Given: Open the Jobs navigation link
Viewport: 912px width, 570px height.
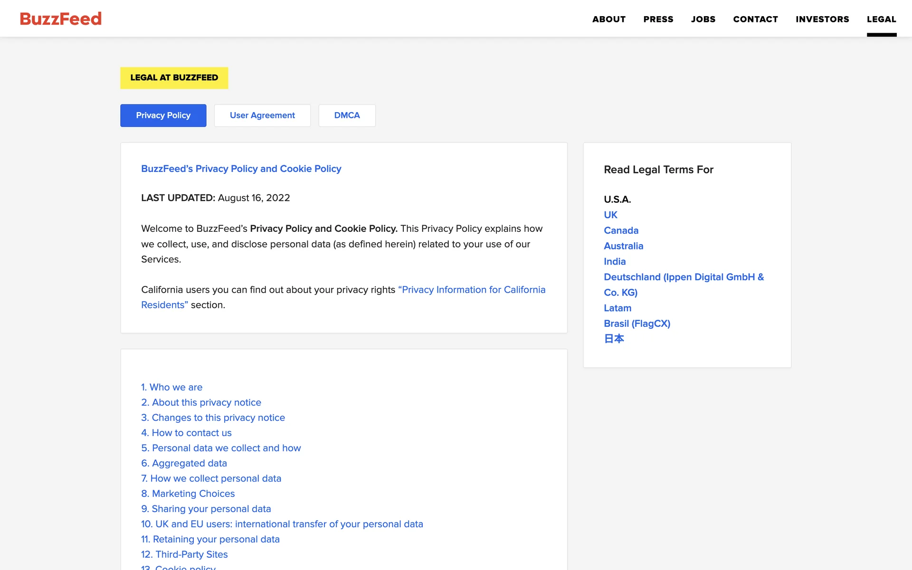Looking at the screenshot, I should point(703,19).
